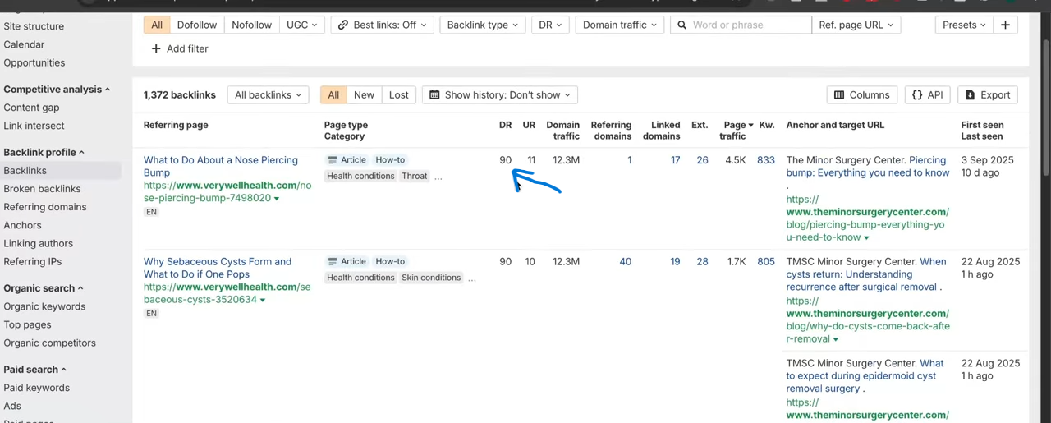The width and height of the screenshot is (1051, 423).
Task: Click the Columns button with grid icon
Action: point(861,95)
